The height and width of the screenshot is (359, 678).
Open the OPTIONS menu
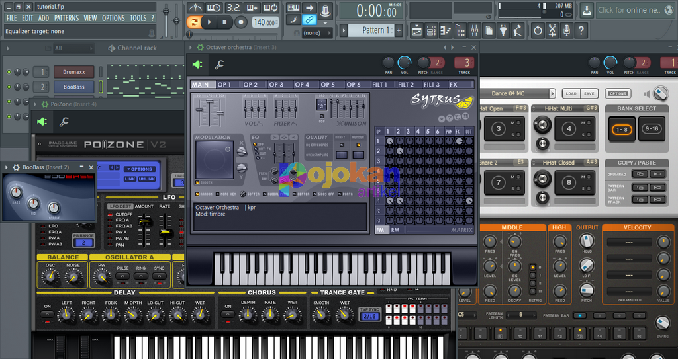pyautogui.click(x=113, y=18)
